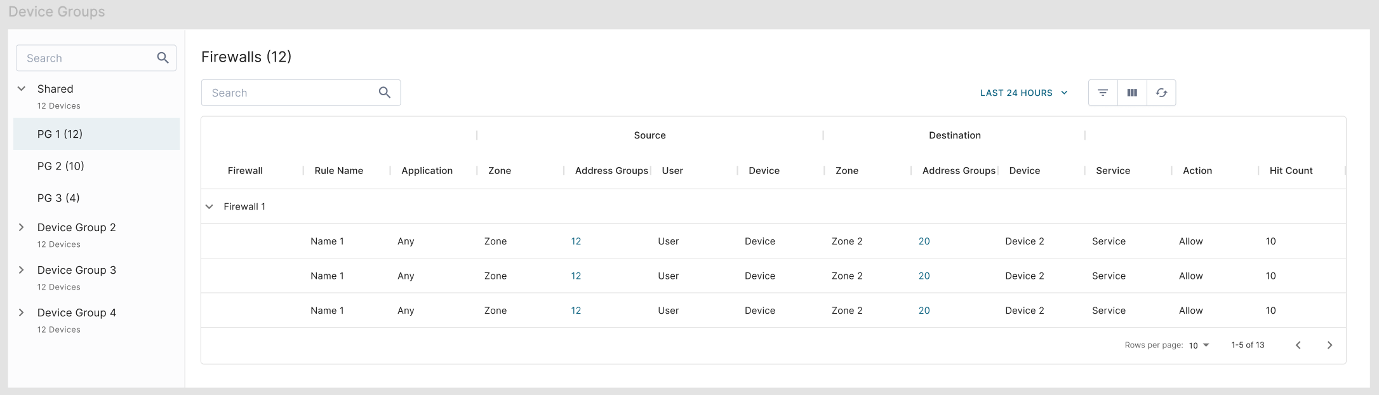Image resolution: width=1379 pixels, height=395 pixels.
Task: Click the Action column header
Action: [x=1197, y=170]
